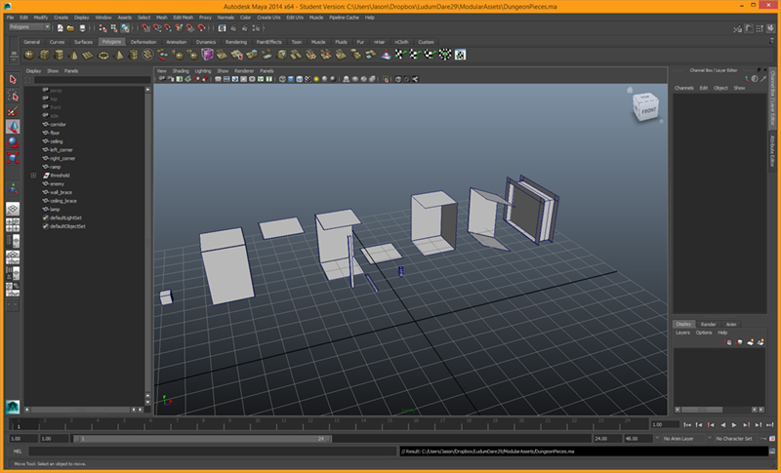Click the purple cube shelf icon

(207, 55)
